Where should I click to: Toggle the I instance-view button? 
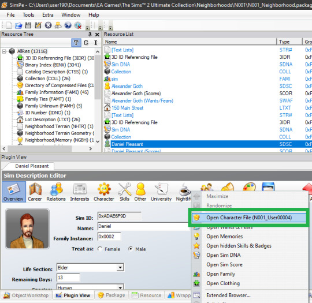(x=96, y=43)
